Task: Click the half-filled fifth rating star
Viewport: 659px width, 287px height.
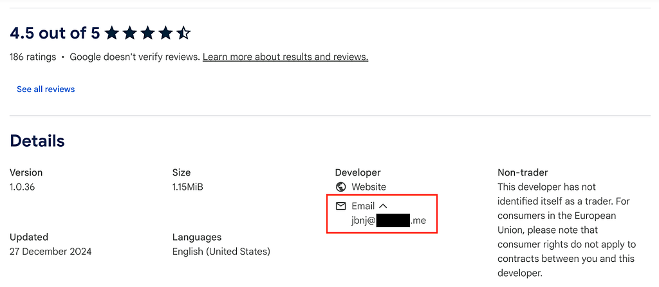Action: [183, 33]
